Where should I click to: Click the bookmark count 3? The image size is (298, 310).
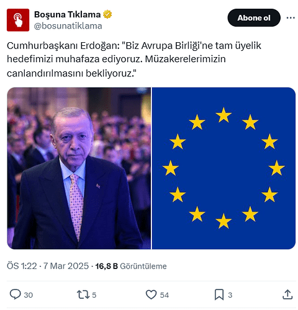point(230,295)
